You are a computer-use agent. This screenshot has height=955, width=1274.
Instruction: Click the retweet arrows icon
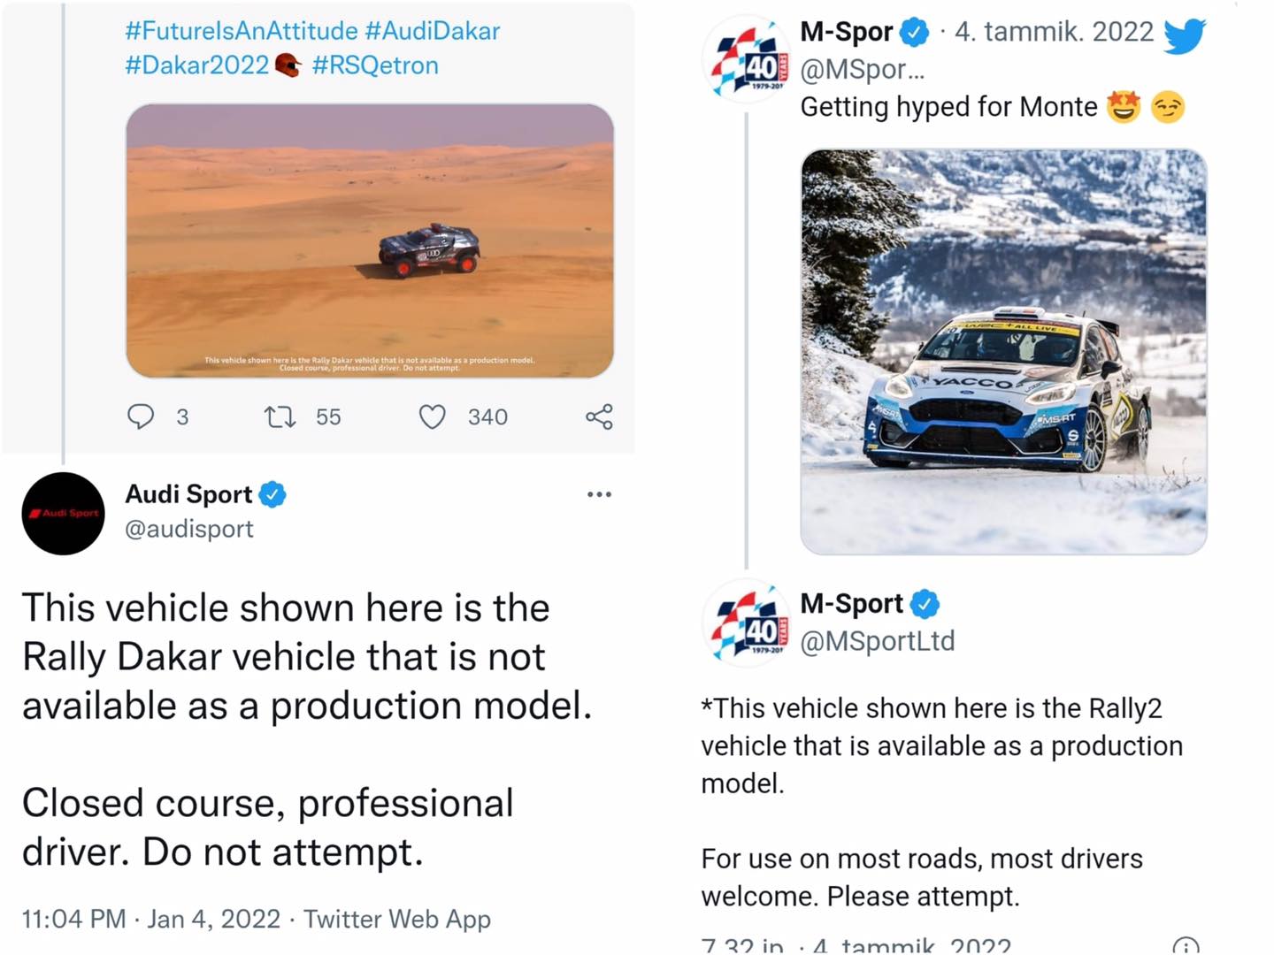[x=280, y=416]
